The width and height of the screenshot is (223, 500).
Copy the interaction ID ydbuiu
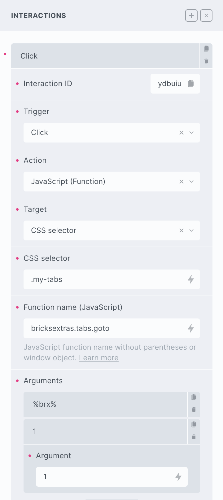[191, 84]
